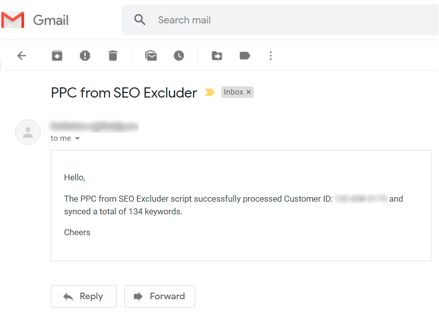Report this message as spam

pyautogui.click(x=85, y=56)
